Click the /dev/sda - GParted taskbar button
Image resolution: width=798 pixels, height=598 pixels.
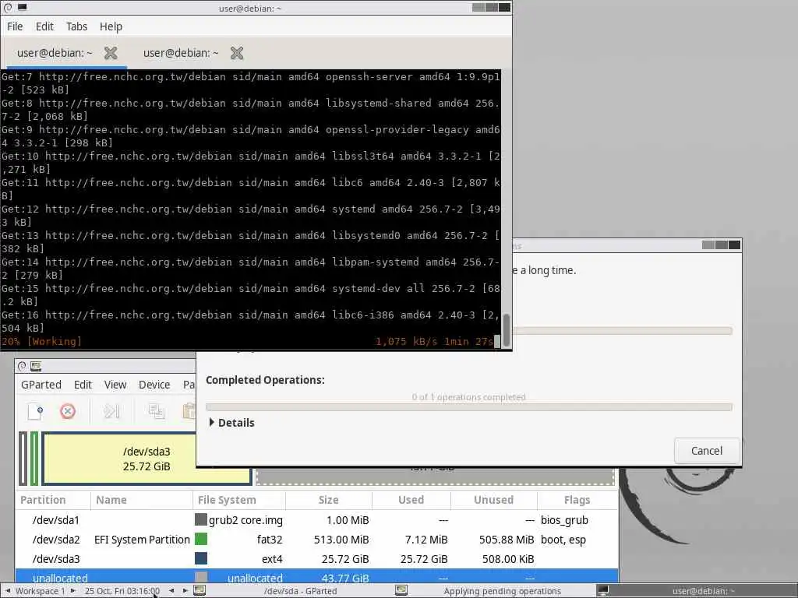pyautogui.click(x=292, y=591)
